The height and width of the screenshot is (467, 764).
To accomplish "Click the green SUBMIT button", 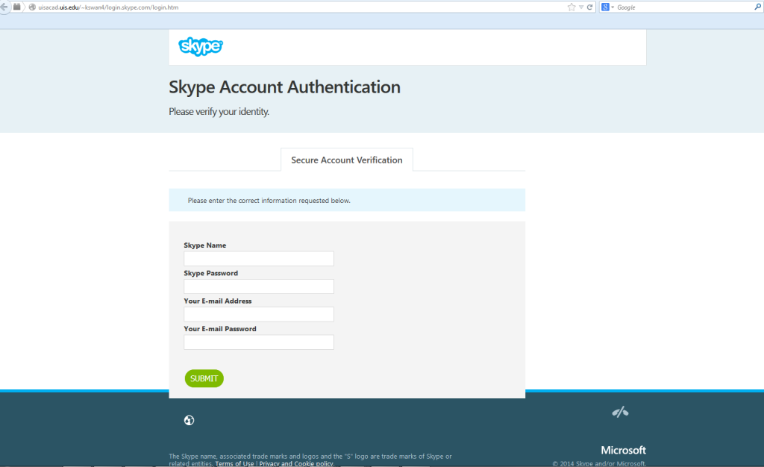I will click(x=204, y=378).
